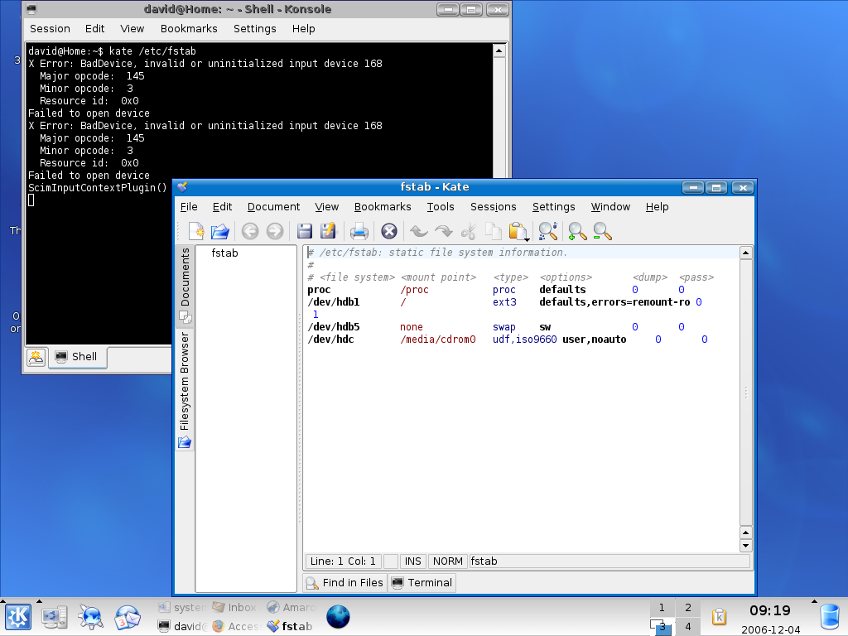Open Kate window menu via title bar icon
The width and height of the screenshot is (848, 636).
183,187
